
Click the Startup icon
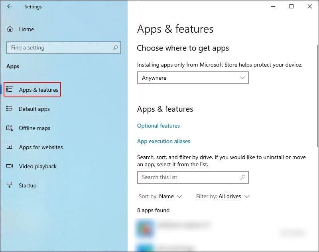click(x=10, y=185)
